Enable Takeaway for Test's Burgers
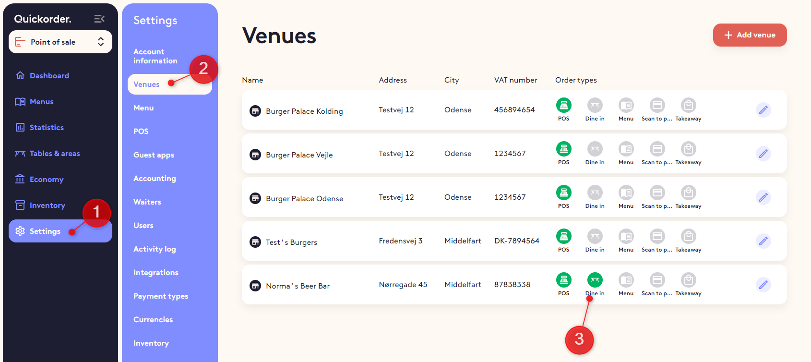Screen dimensions: 811x362 (688, 236)
